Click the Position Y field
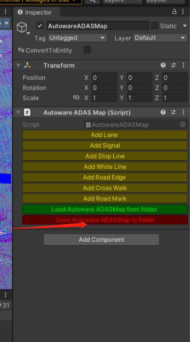 point(139,77)
